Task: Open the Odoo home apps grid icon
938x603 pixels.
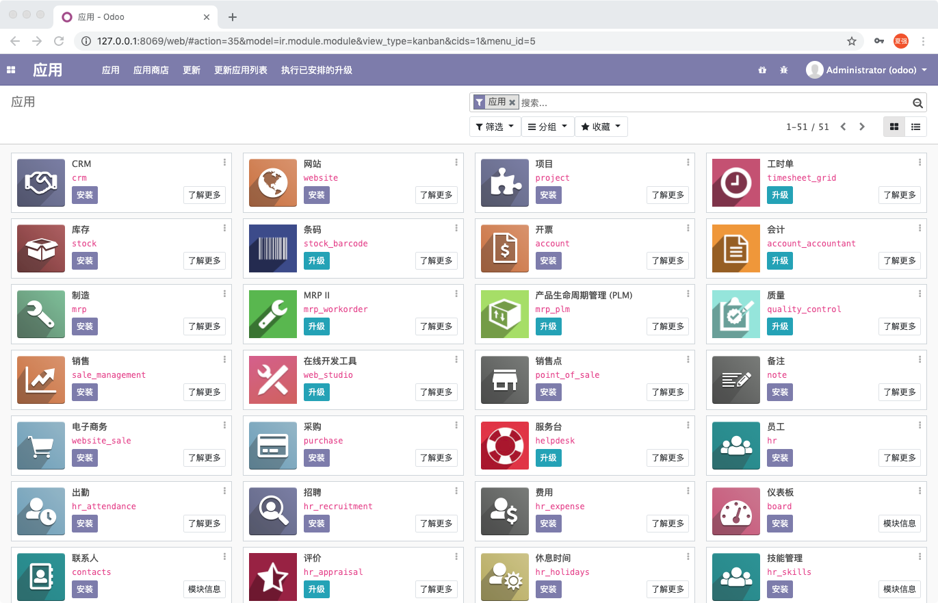Action: click(x=11, y=70)
